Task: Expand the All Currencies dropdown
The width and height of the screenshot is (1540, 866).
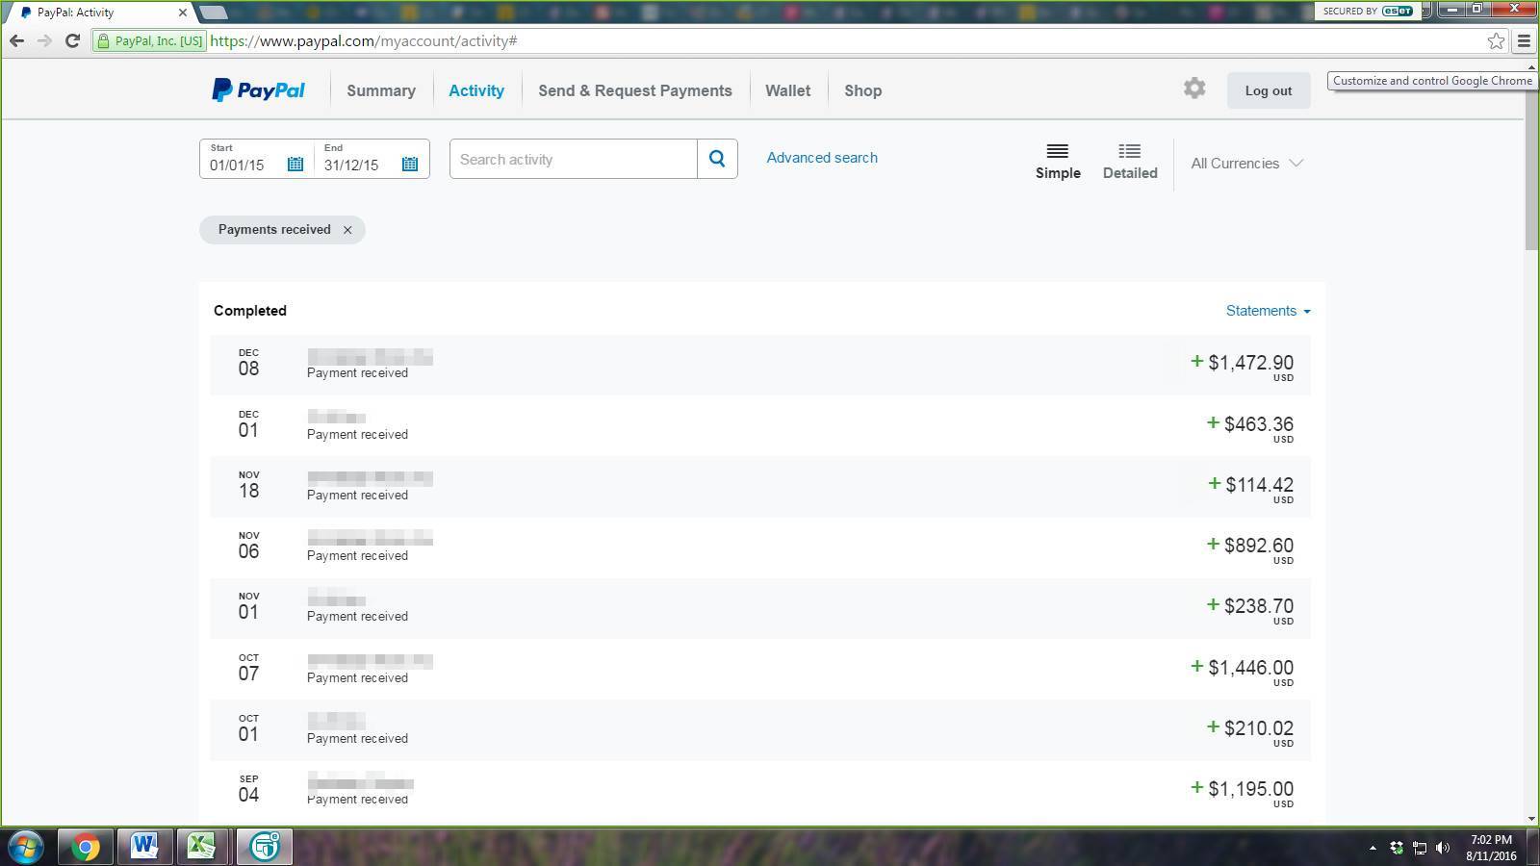Action: click(x=1246, y=164)
